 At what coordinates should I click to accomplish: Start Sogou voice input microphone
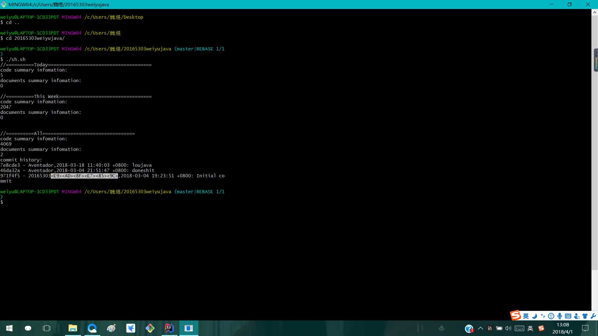point(560,316)
